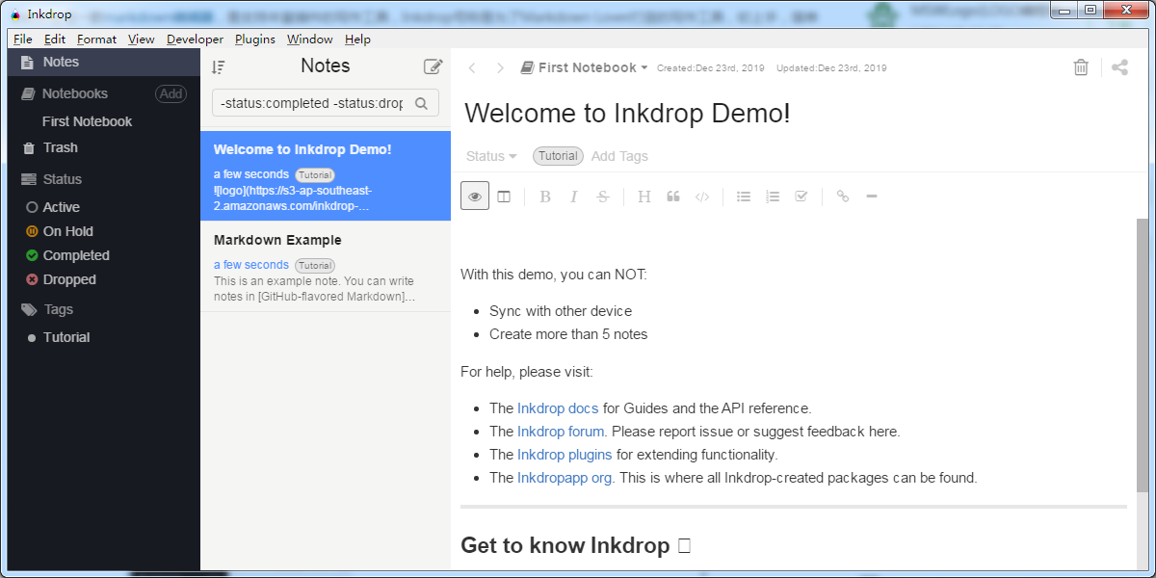Select Welcome to Inkdrop Demo! note
Image resolution: width=1156 pixels, height=578 pixels.
tap(326, 176)
